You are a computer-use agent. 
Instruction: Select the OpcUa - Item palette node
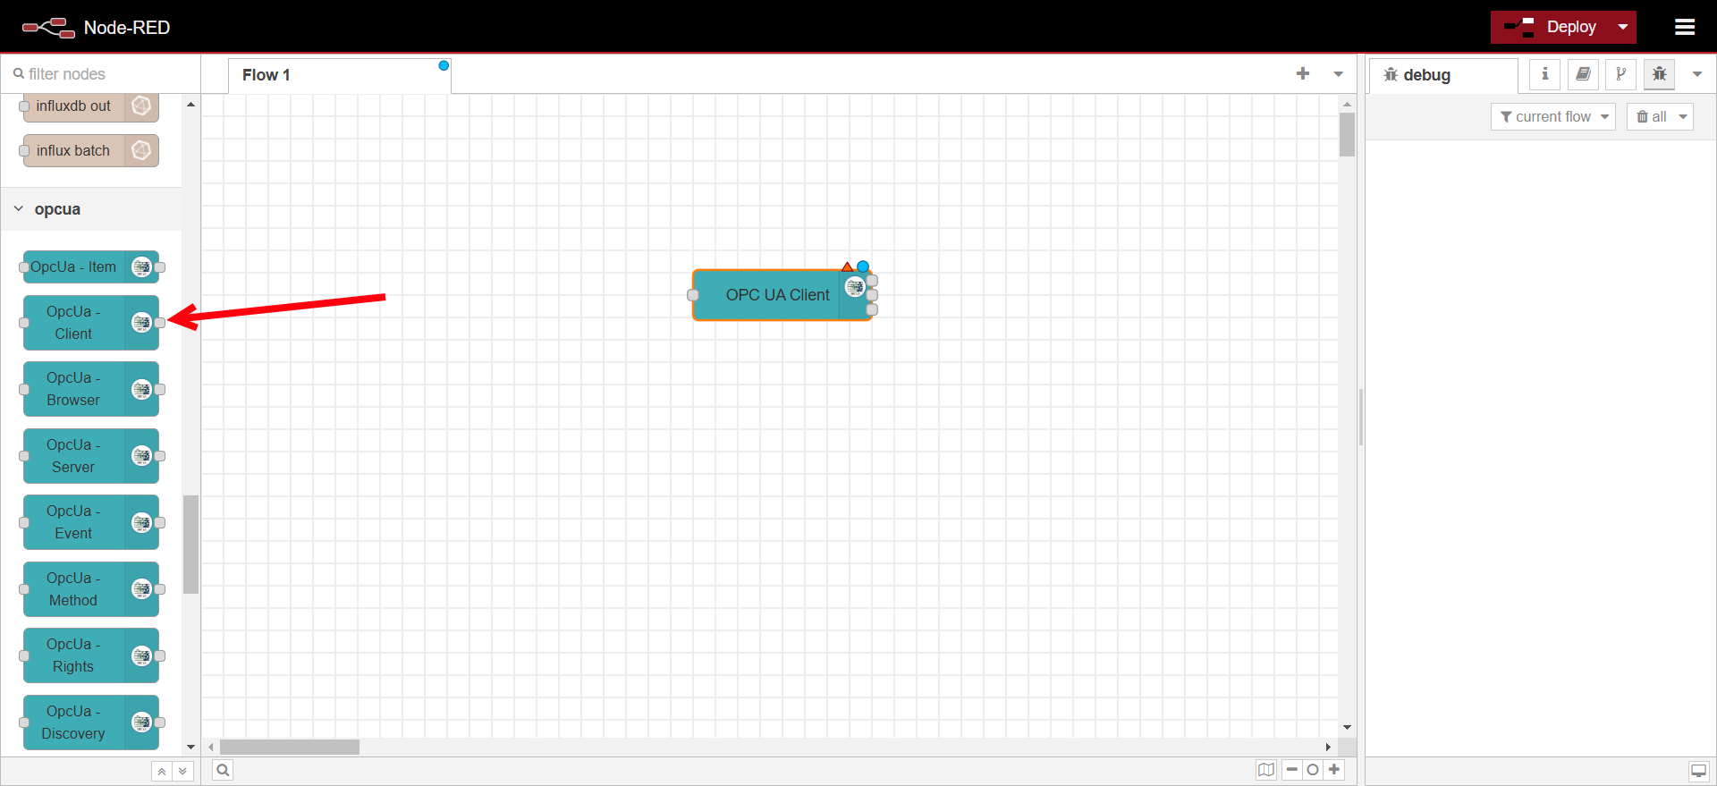pos(90,266)
